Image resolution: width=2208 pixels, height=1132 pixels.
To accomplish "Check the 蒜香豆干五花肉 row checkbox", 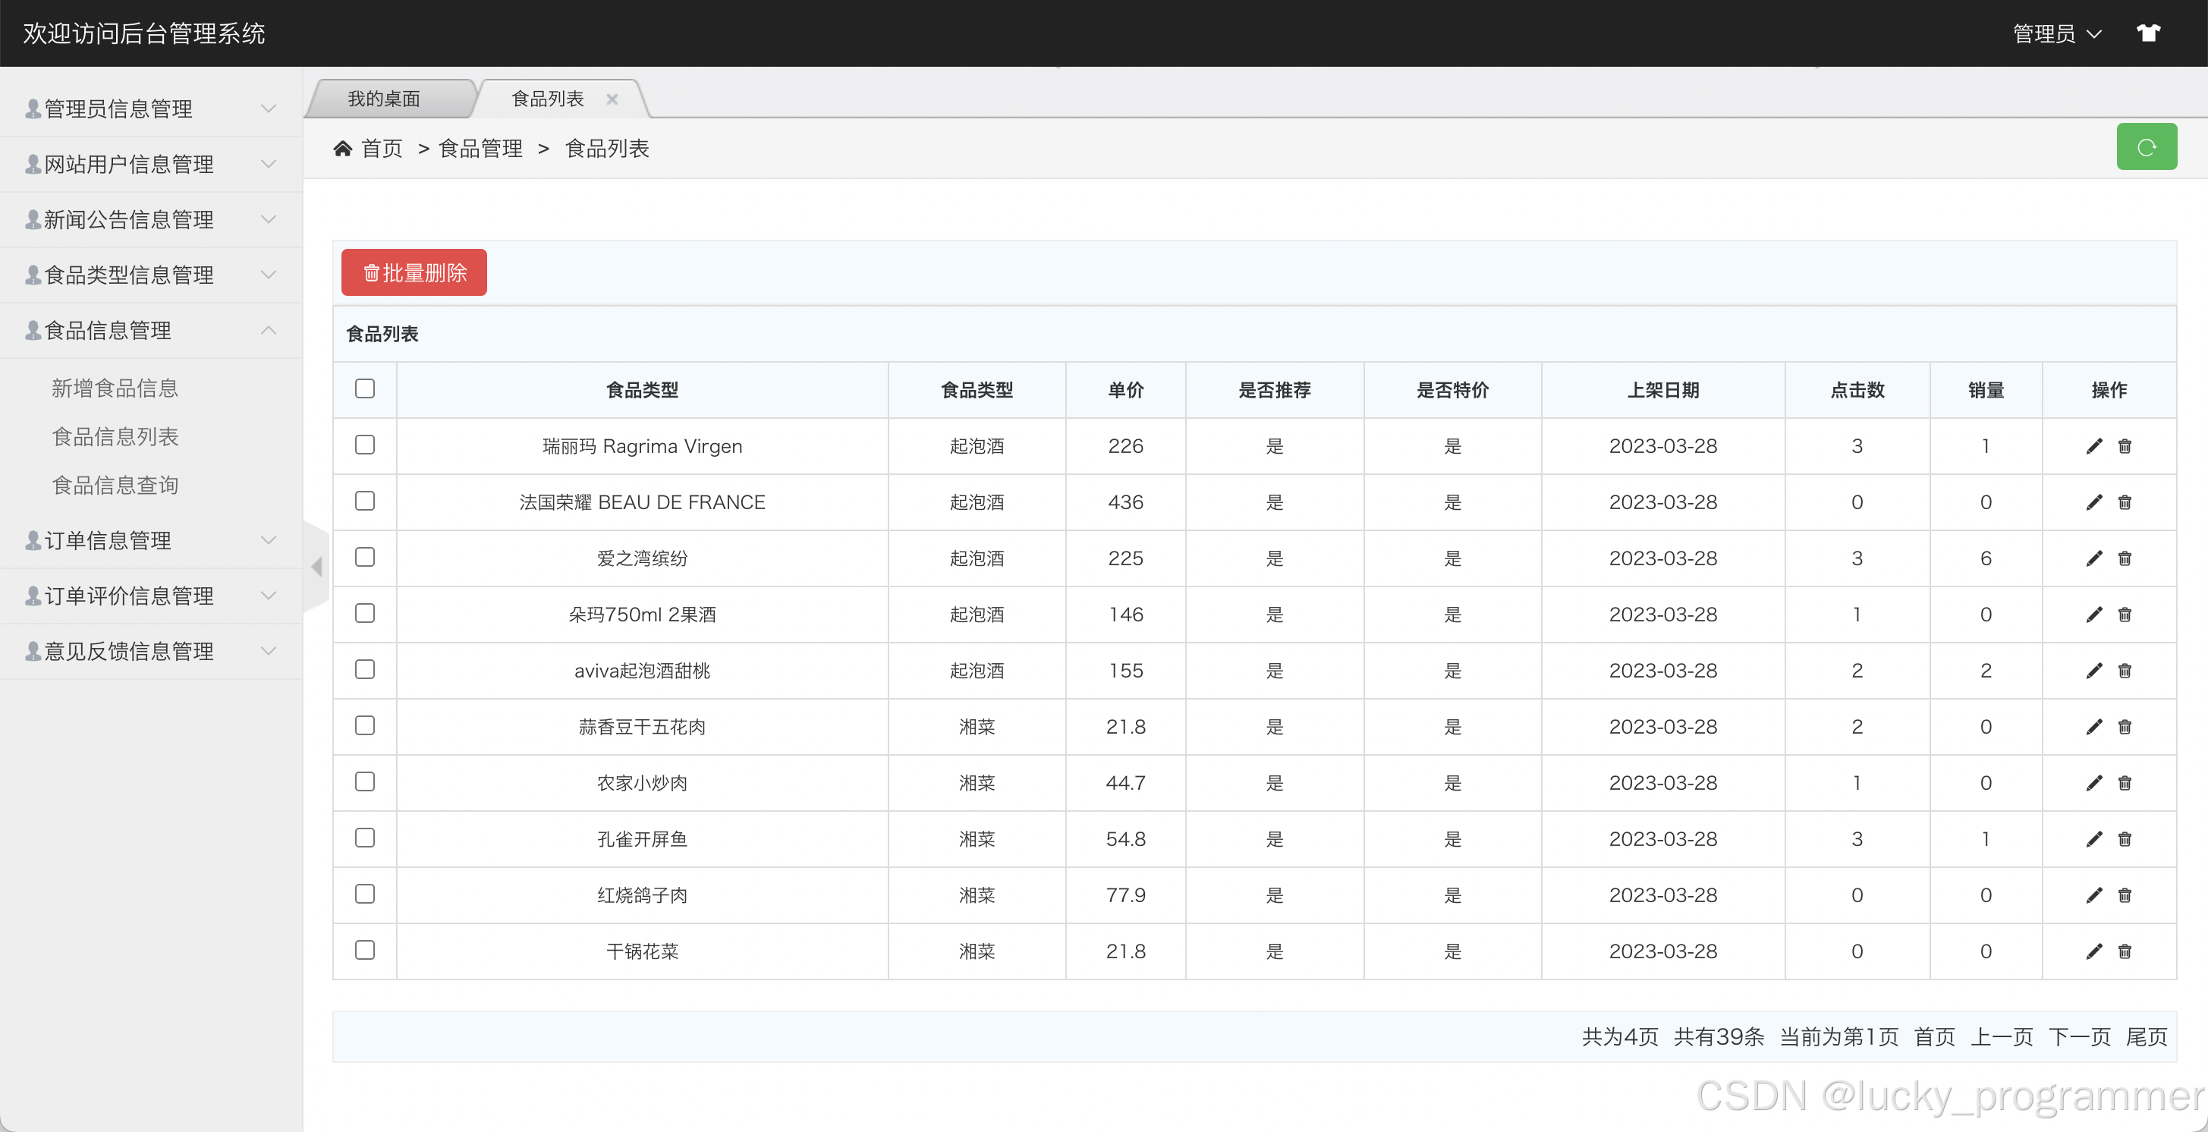I will pyautogui.click(x=365, y=725).
